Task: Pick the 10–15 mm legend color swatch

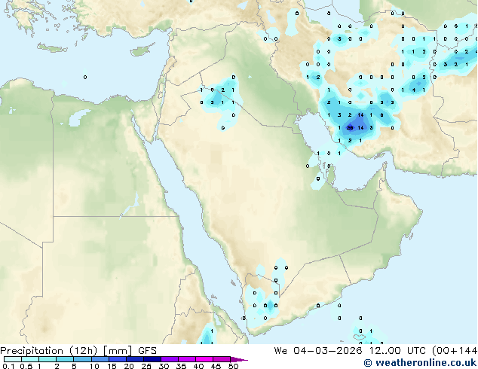Action: pyautogui.click(x=100, y=359)
